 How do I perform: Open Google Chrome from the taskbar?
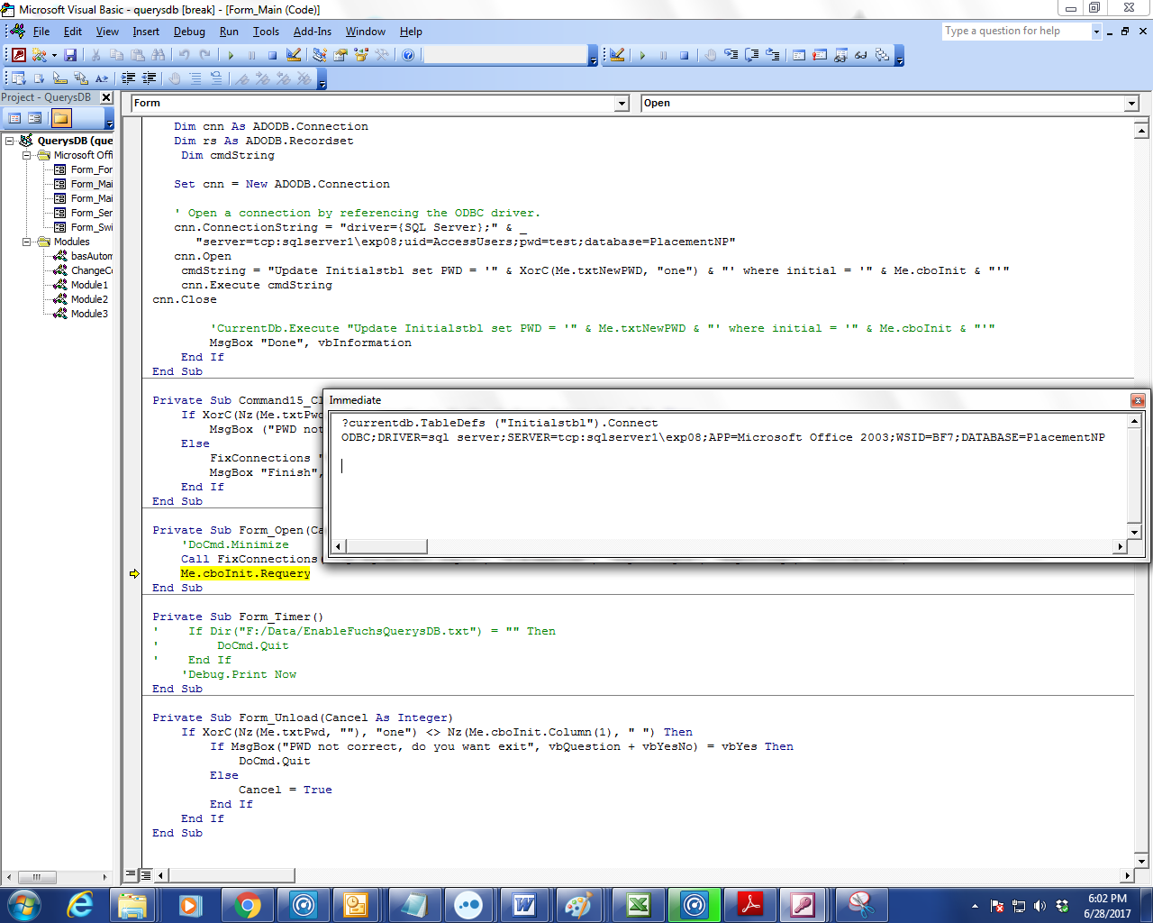click(x=246, y=905)
